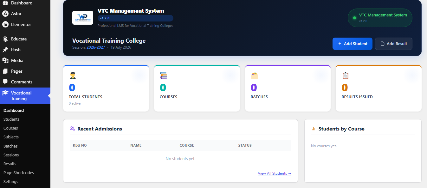This screenshot has width=427, height=188.
Task: Open the Astra menu
Action: tap(25, 14)
